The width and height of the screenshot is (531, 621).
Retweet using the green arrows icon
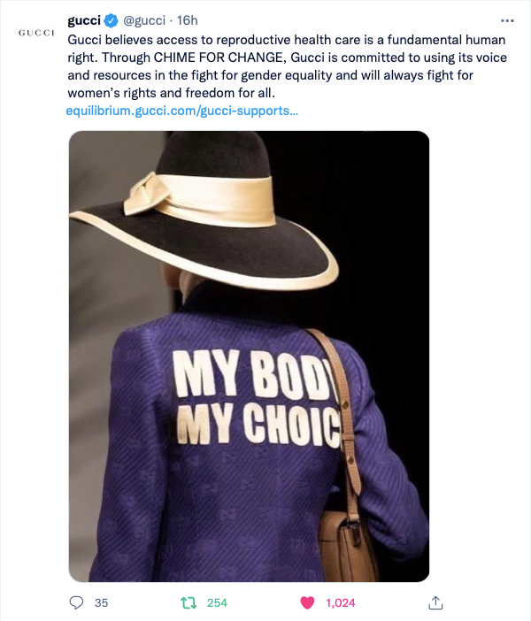189,603
